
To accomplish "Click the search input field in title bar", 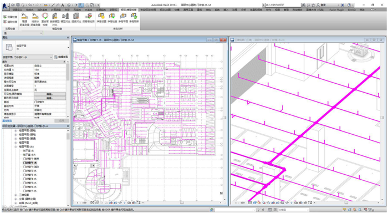I will coord(282,4).
